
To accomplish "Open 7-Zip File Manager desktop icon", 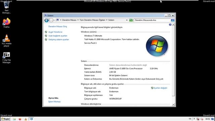I will click(6, 58).
